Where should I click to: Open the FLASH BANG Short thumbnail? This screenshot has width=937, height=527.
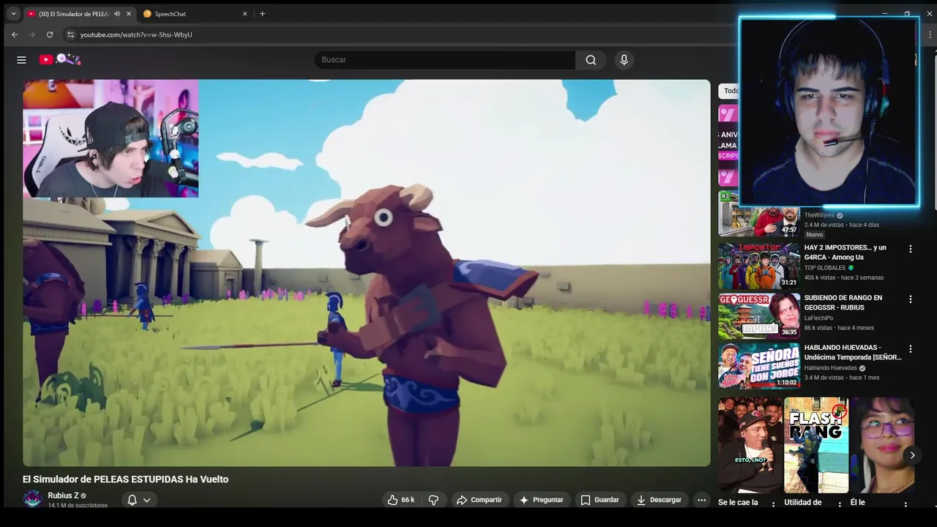pos(815,445)
